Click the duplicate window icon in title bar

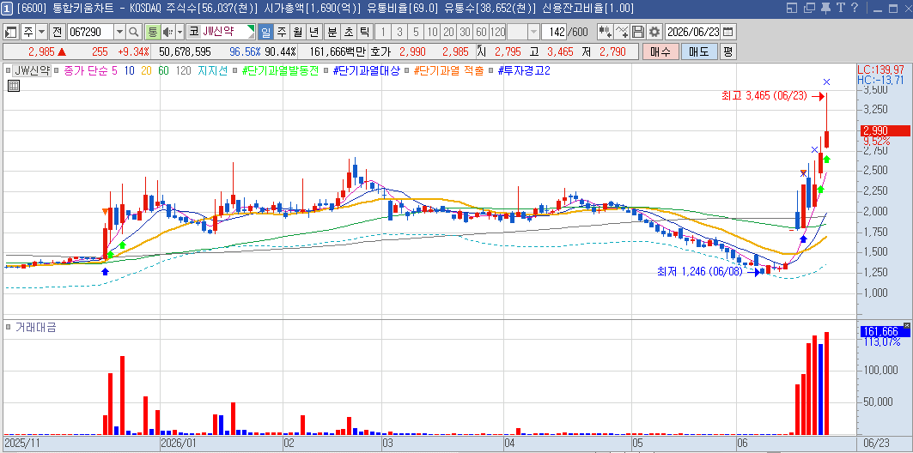click(x=809, y=8)
